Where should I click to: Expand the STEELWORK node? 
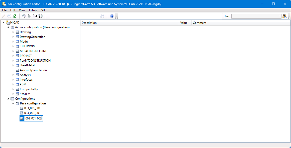pyautogui.click(x=13, y=46)
